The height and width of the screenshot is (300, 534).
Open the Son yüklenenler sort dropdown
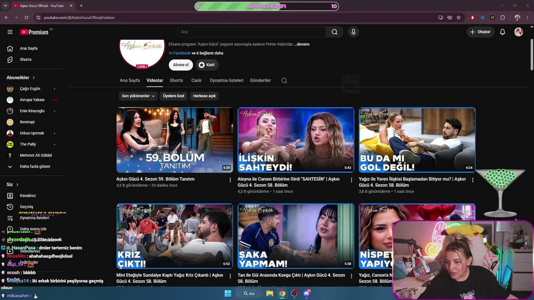(138, 96)
